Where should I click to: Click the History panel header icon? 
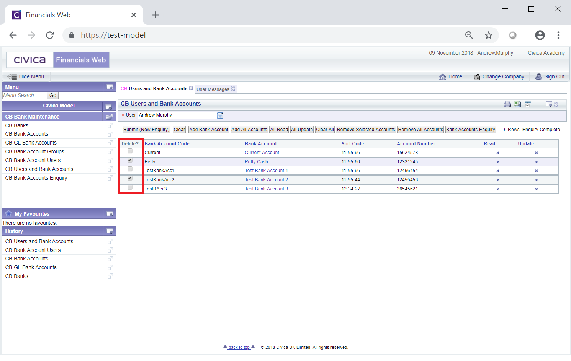pyautogui.click(x=110, y=231)
